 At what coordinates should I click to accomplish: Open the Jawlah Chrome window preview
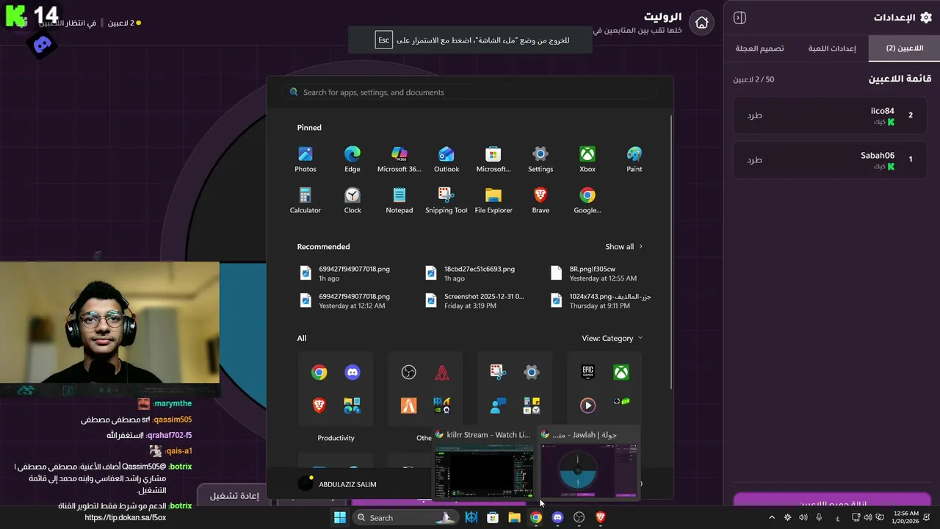pos(588,463)
